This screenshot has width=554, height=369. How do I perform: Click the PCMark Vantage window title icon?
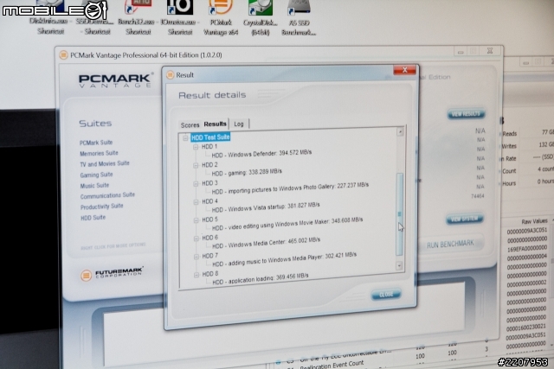(63, 55)
